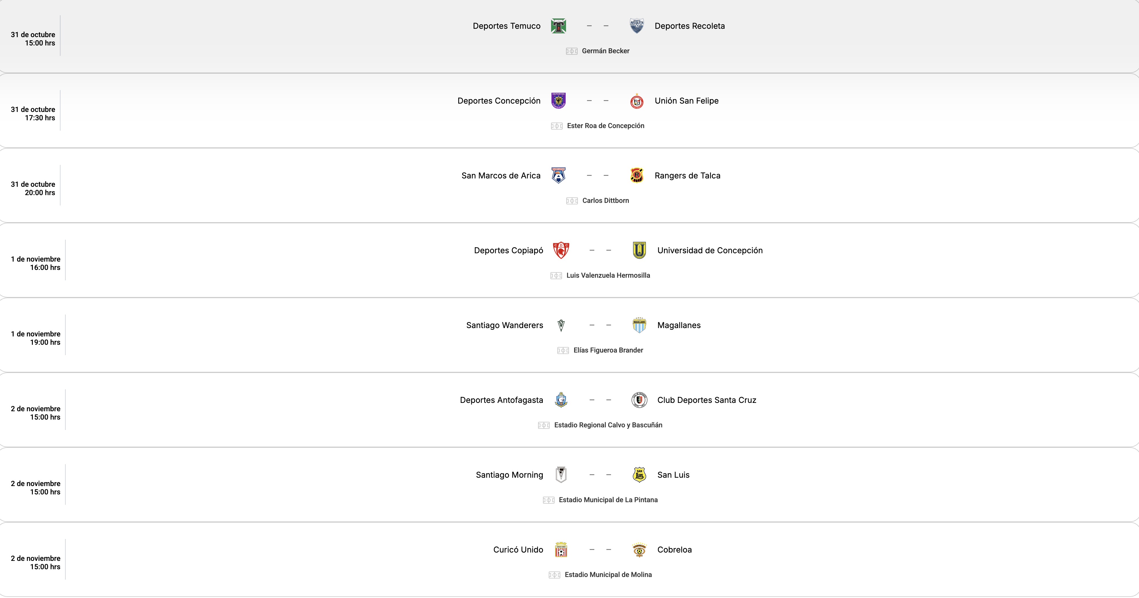
Task: Open the Deportes Antofagasta crest
Action: click(x=561, y=400)
